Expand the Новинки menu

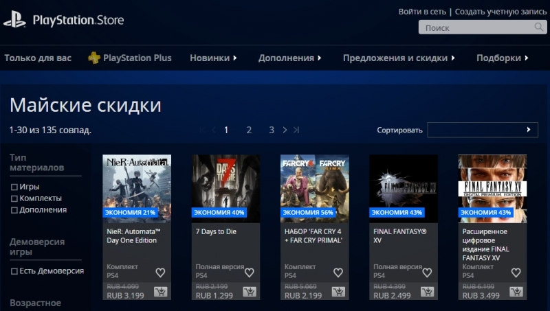point(213,58)
